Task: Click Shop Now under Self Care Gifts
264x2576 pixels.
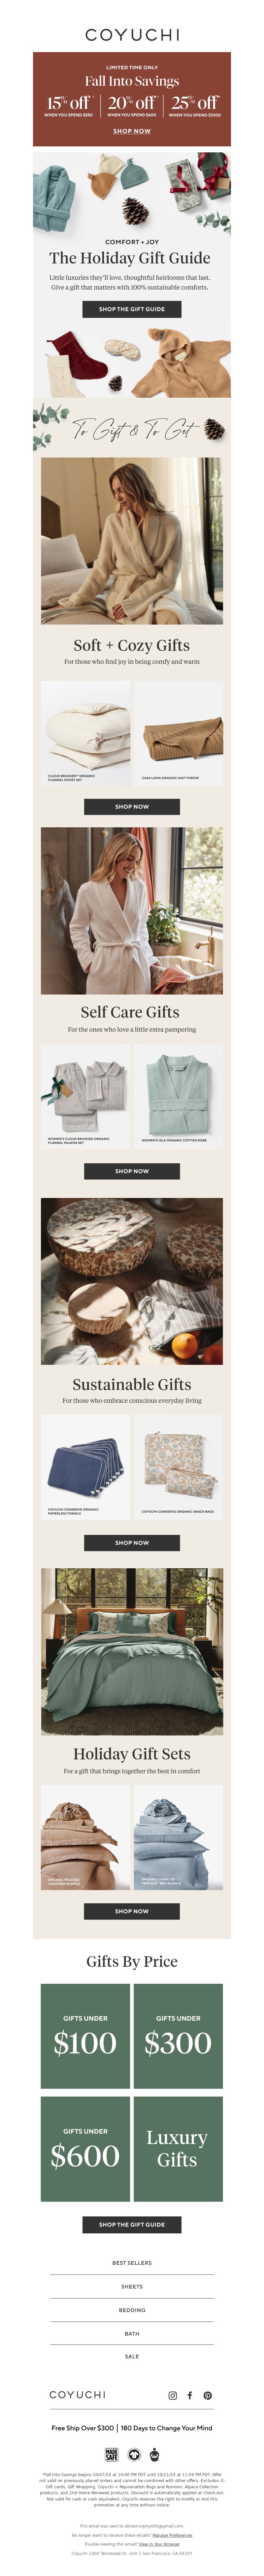Action: (x=132, y=1171)
